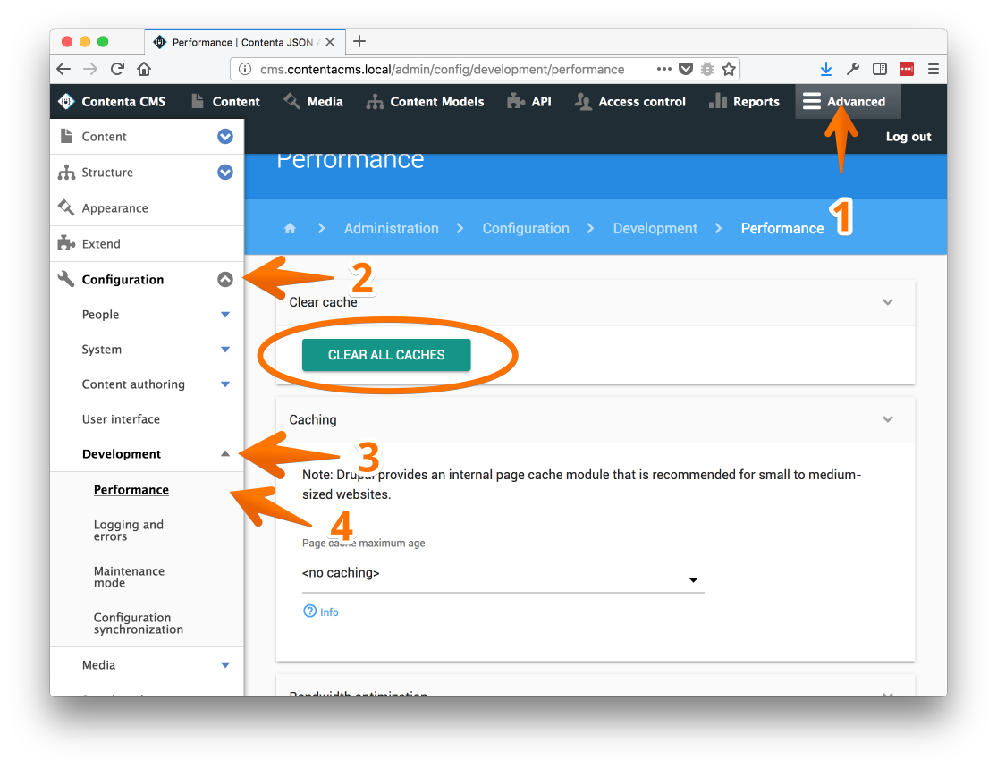Click the CLEAR ALL CACHES button
Image resolution: width=997 pixels, height=768 pixels.
tap(384, 355)
